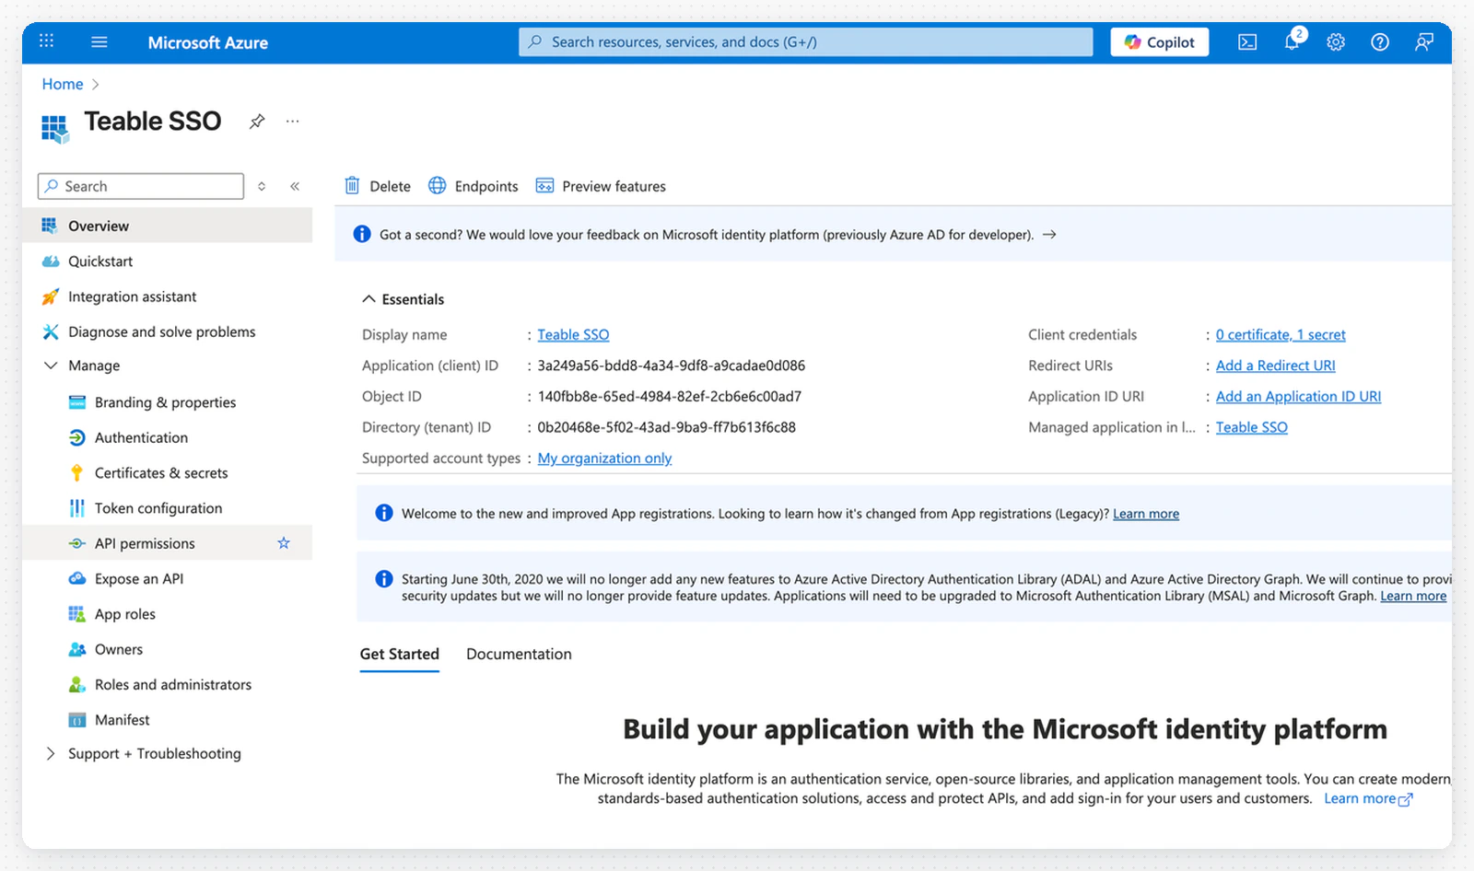Click the info icon in the feedback banner
The width and height of the screenshot is (1474, 871).
point(362,235)
